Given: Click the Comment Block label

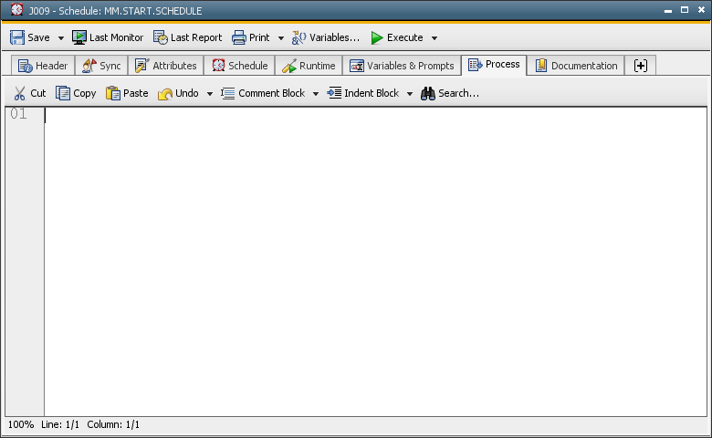Looking at the screenshot, I should (x=271, y=93).
